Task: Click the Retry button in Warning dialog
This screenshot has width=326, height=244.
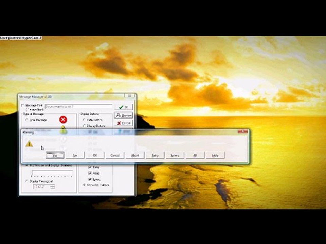Action: coord(155,155)
